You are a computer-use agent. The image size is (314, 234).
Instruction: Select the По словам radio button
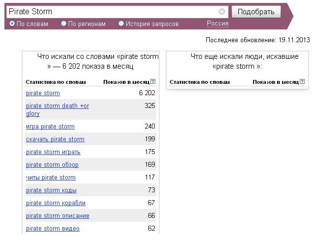(x=12, y=24)
